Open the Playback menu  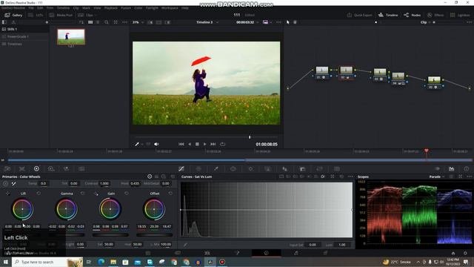pos(110,8)
